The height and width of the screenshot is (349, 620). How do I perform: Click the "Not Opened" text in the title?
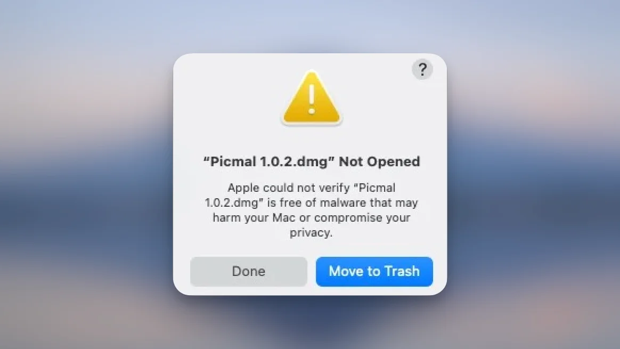380,161
